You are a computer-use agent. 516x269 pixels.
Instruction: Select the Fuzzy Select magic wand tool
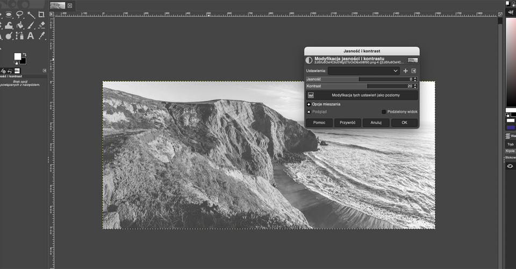31,15
